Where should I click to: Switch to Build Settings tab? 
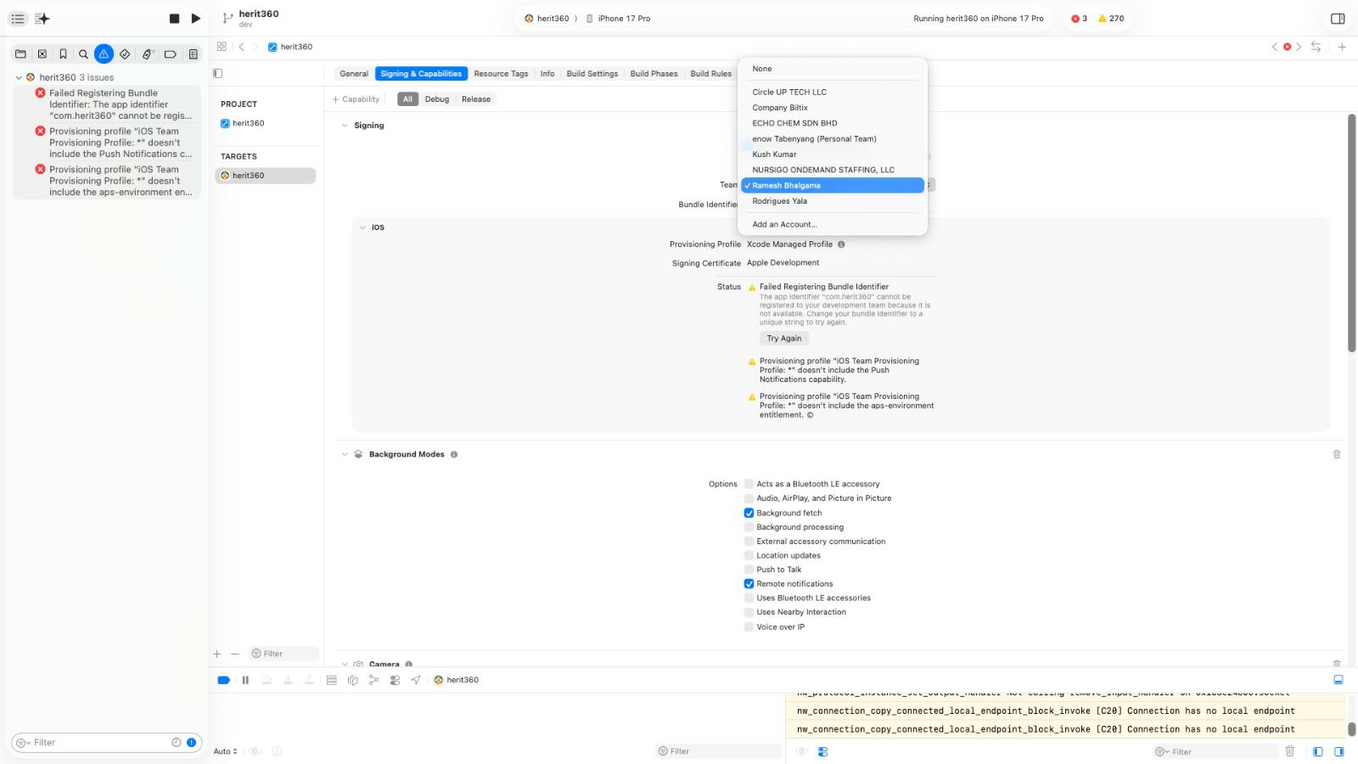pyautogui.click(x=592, y=74)
